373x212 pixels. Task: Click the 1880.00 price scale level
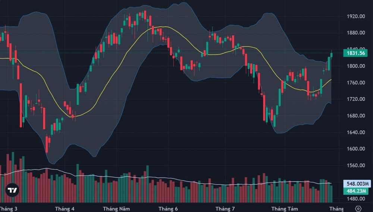pyautogui.click(x=356, y=33)
